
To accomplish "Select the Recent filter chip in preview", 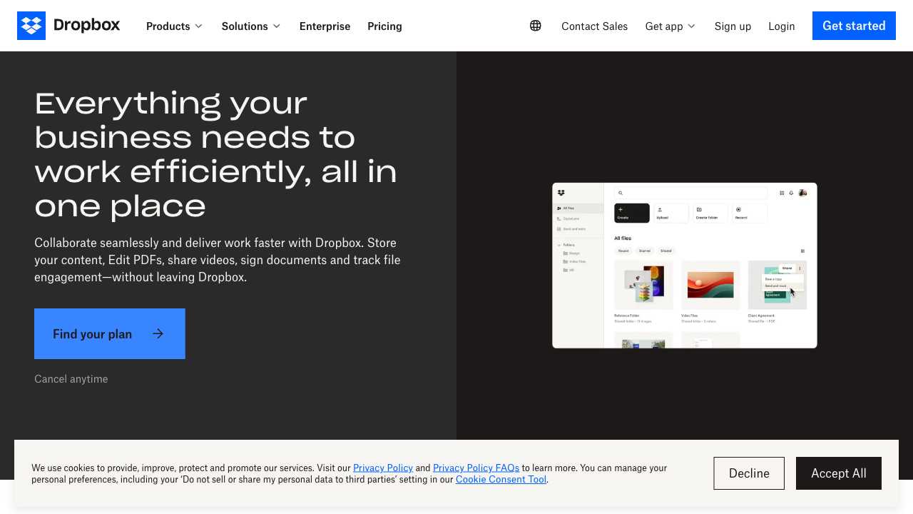I will click(x=623, y=251).
